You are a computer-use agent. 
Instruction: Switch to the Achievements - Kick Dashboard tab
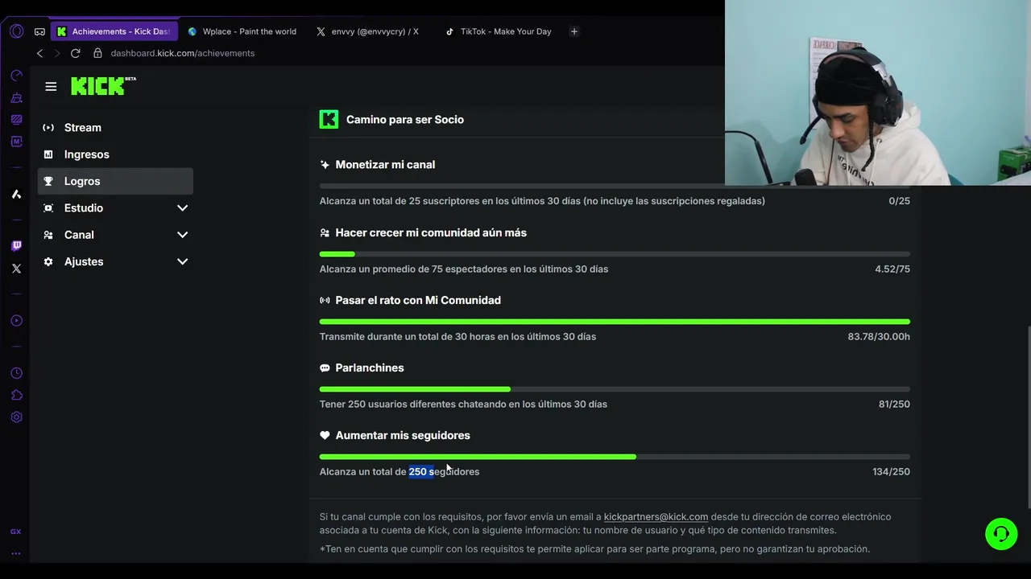114,31
